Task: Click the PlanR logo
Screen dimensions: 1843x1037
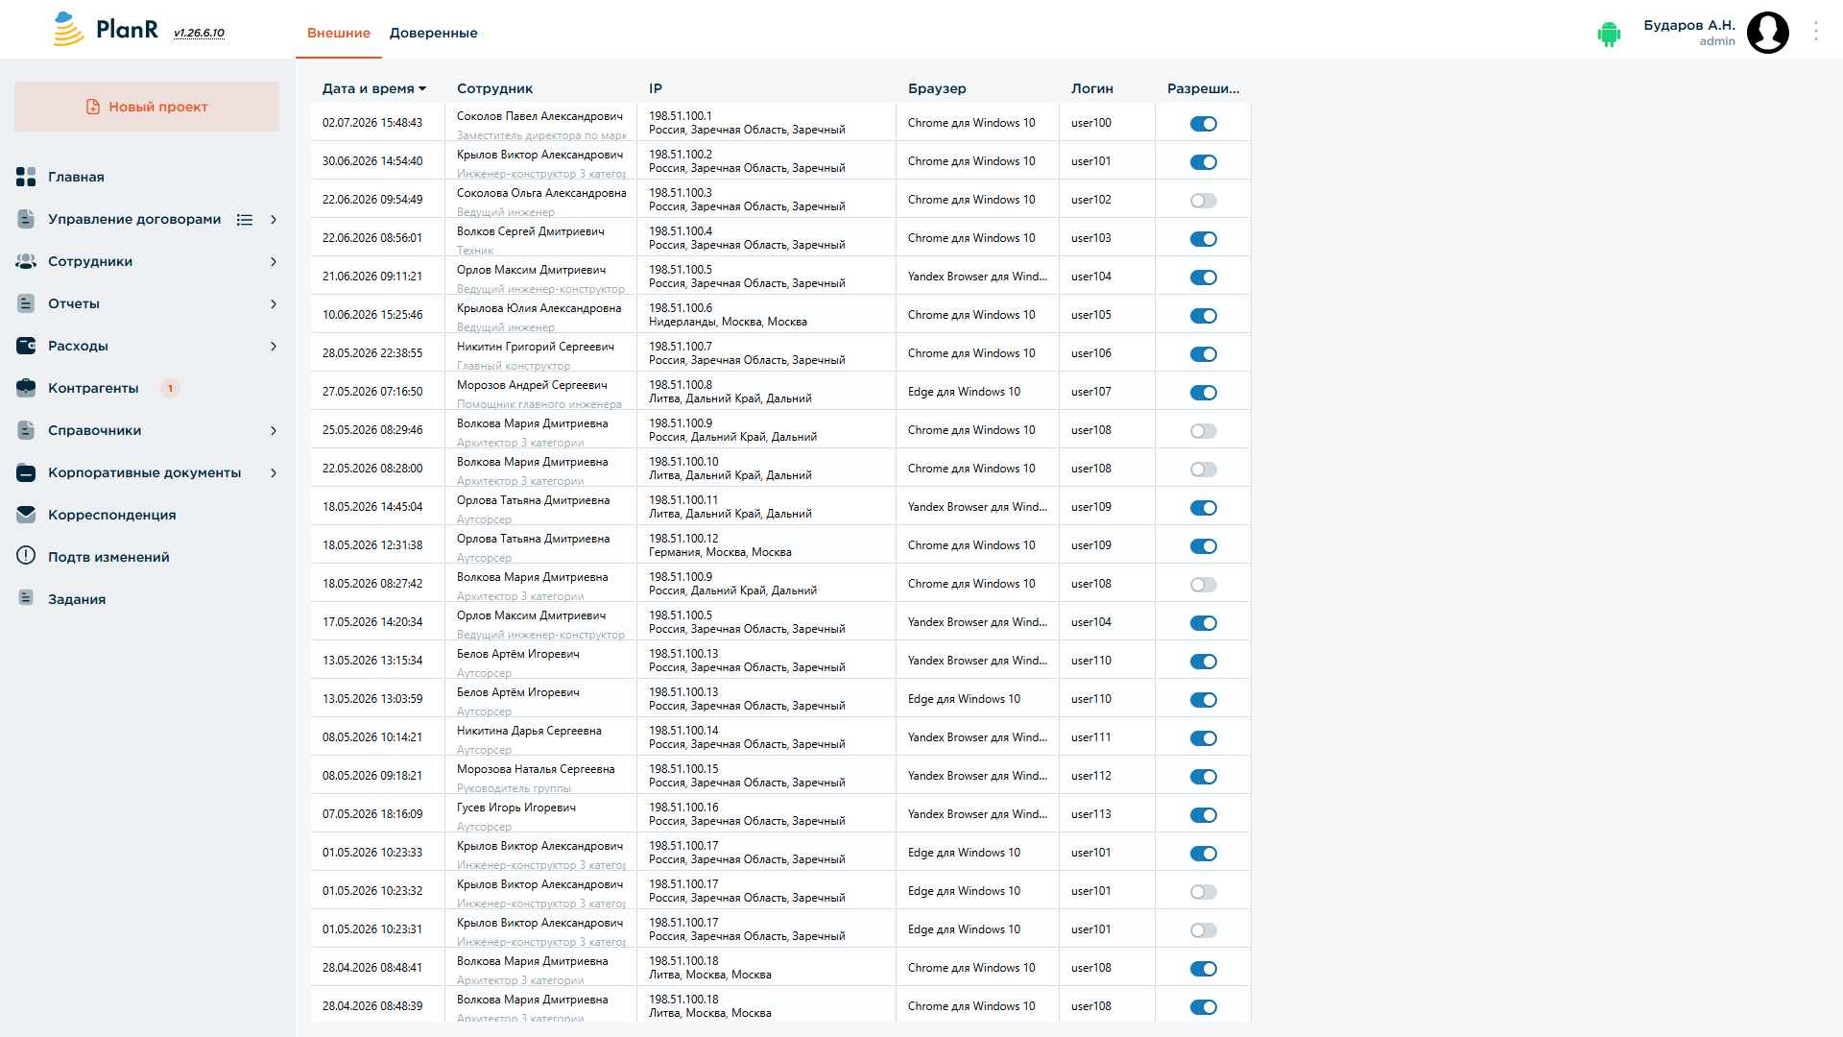Action: [x=106, y=30]
